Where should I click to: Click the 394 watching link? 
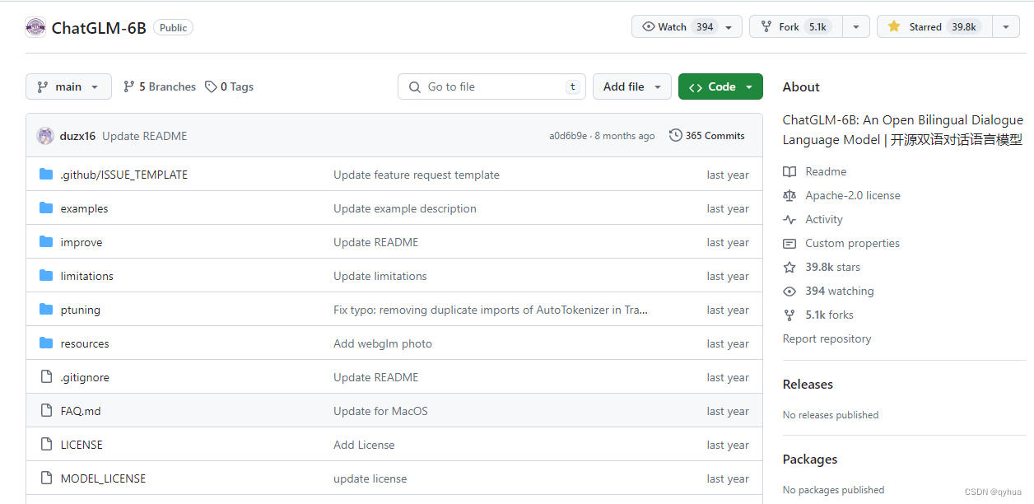coord(840,291)
